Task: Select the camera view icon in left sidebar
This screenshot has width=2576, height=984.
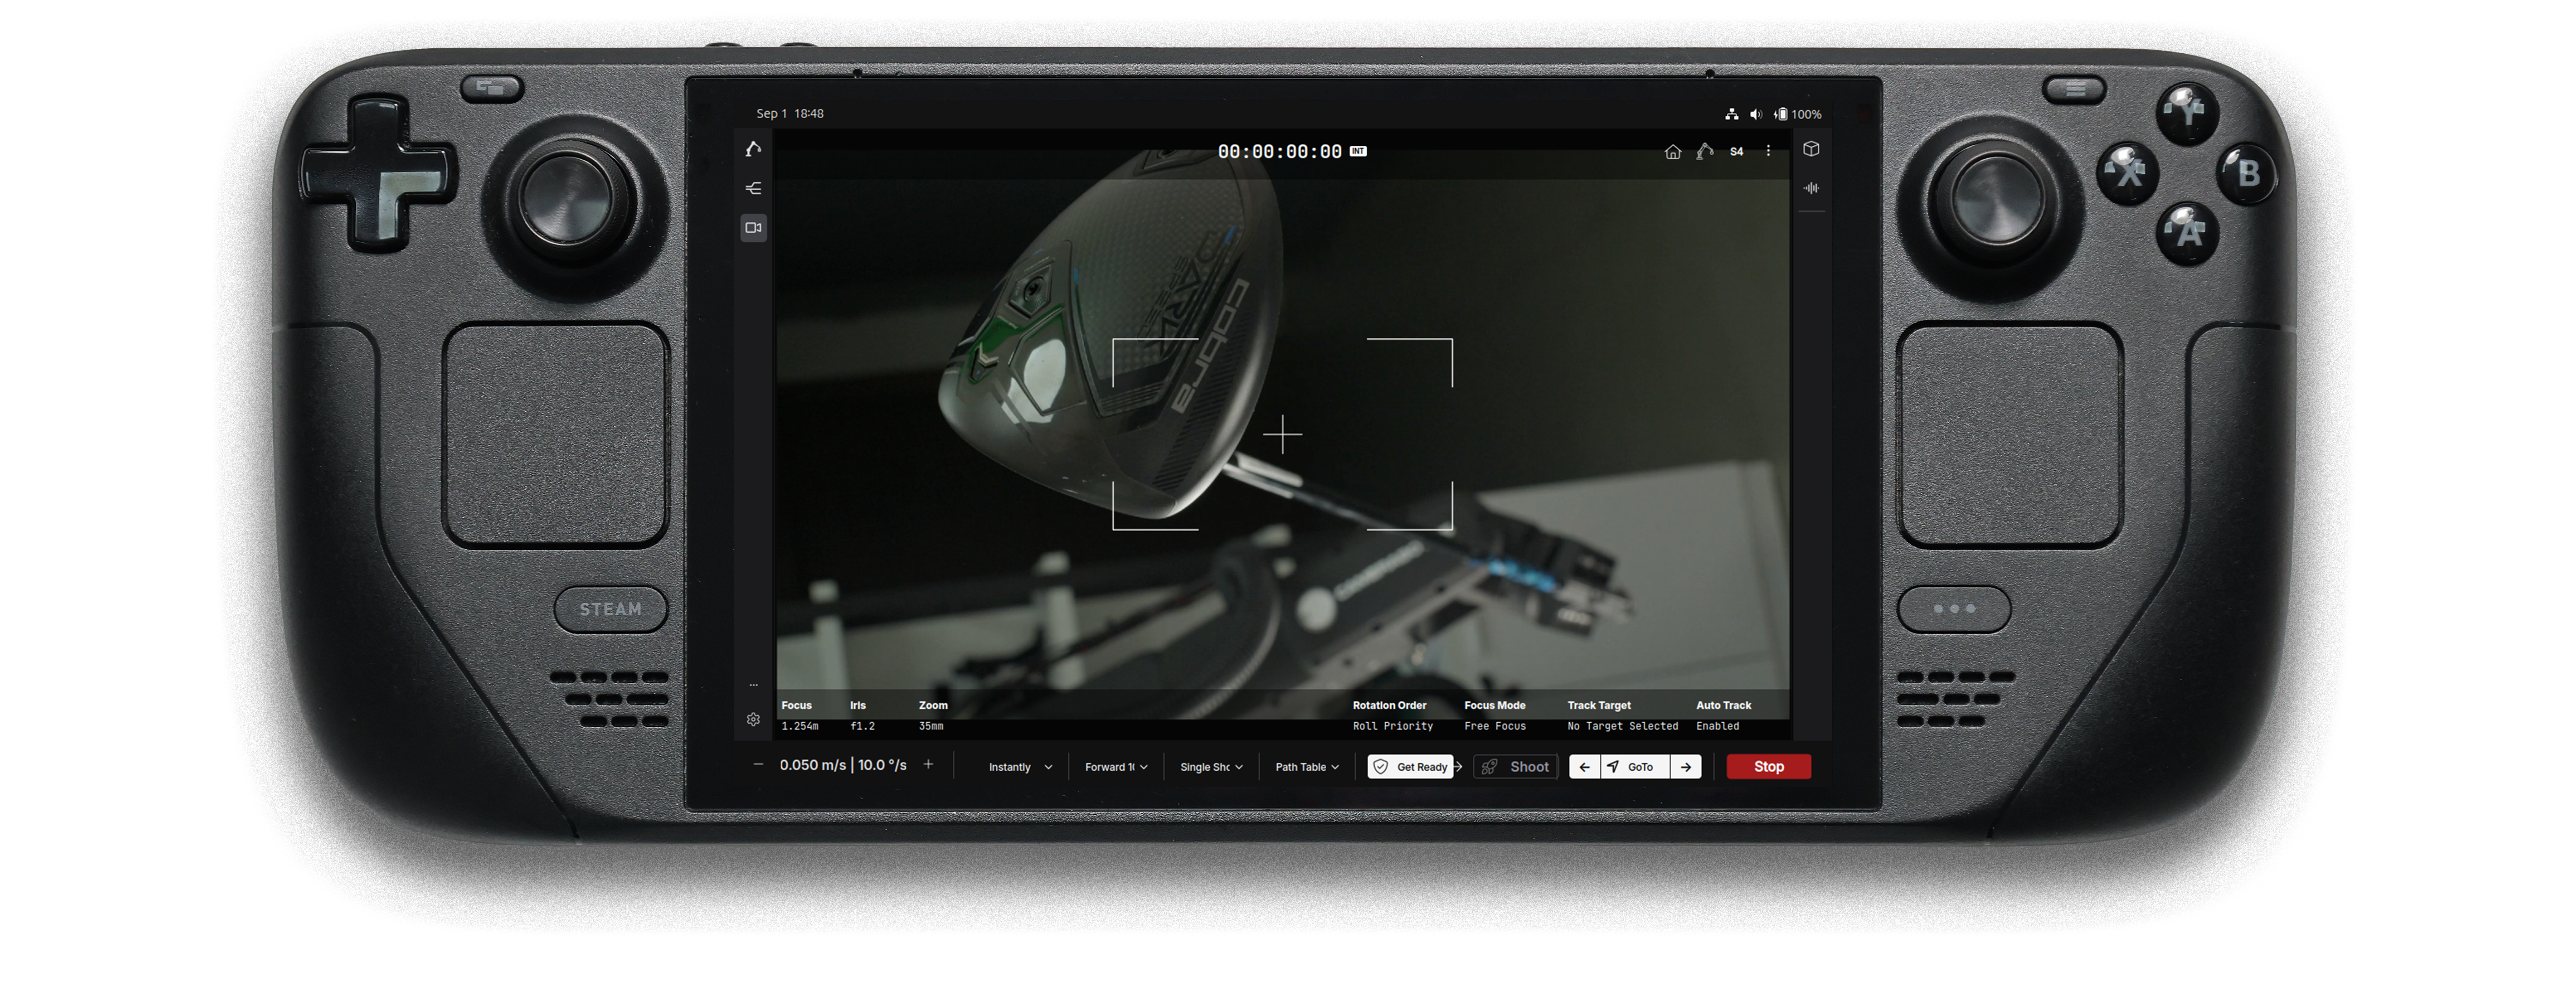Action: (753, 228)
